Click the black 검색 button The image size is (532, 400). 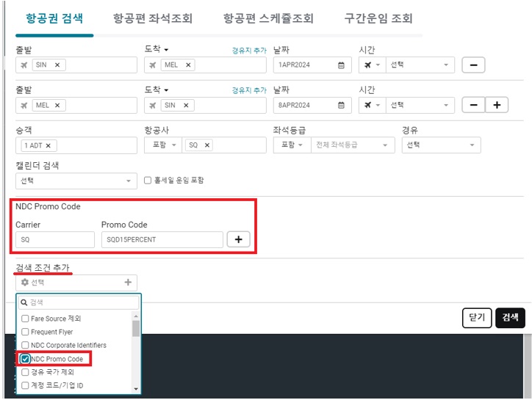coord(510,318)
